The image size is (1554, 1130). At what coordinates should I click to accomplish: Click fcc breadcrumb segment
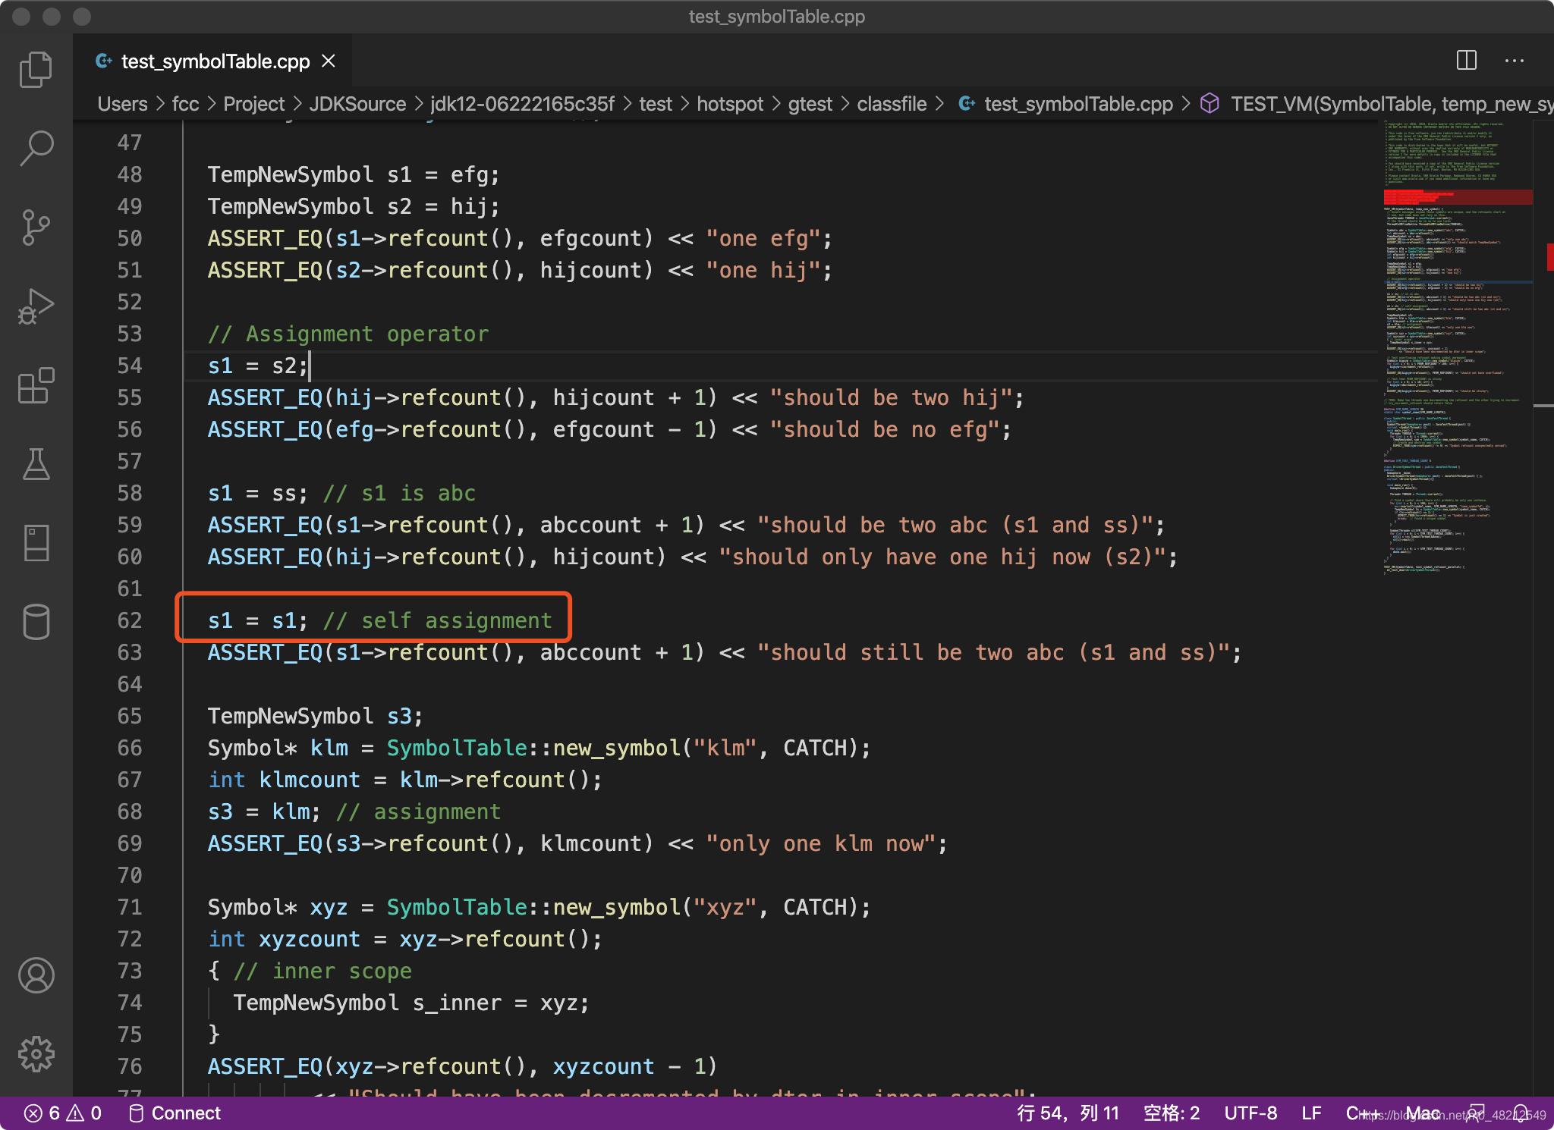(x=185, y=104)
